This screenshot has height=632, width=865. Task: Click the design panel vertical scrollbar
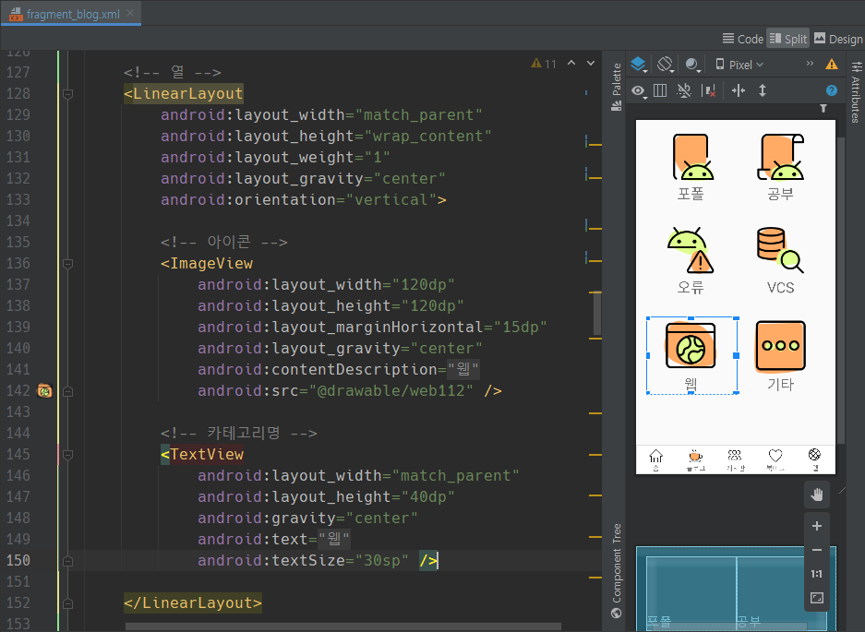click(841, 290)
